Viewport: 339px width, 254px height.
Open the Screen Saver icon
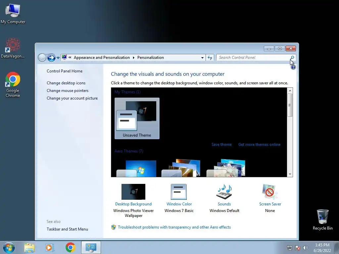pos(270,192)
